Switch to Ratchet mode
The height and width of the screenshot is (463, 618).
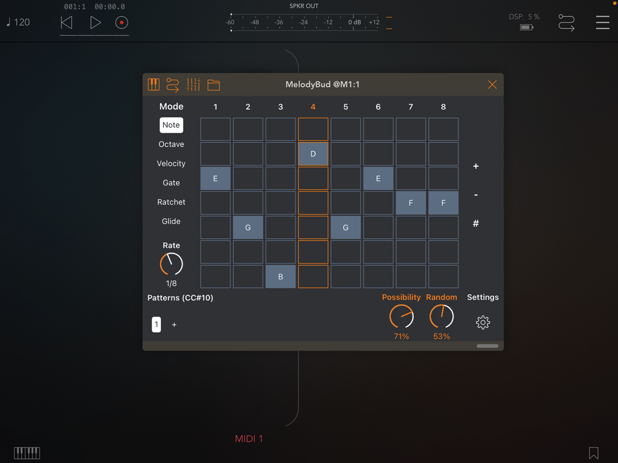tap(171, 202)
